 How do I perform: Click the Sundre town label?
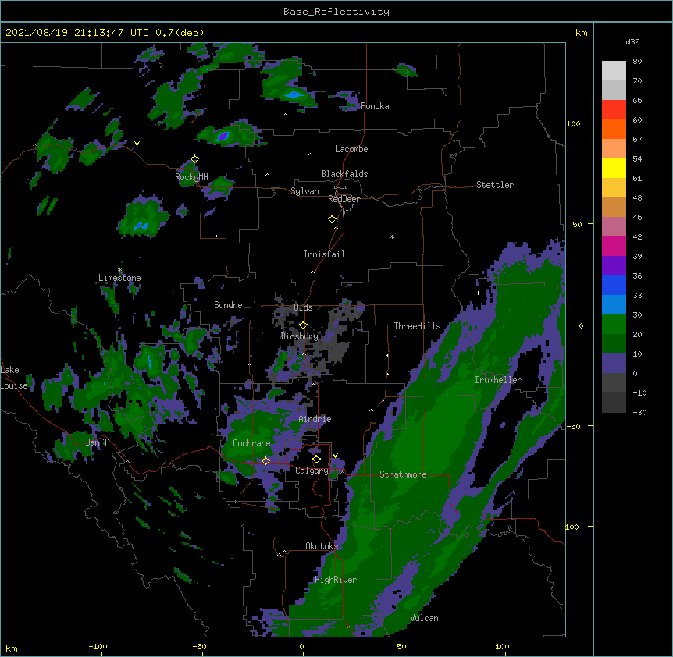pyautogui.click(x=228, y=305)
